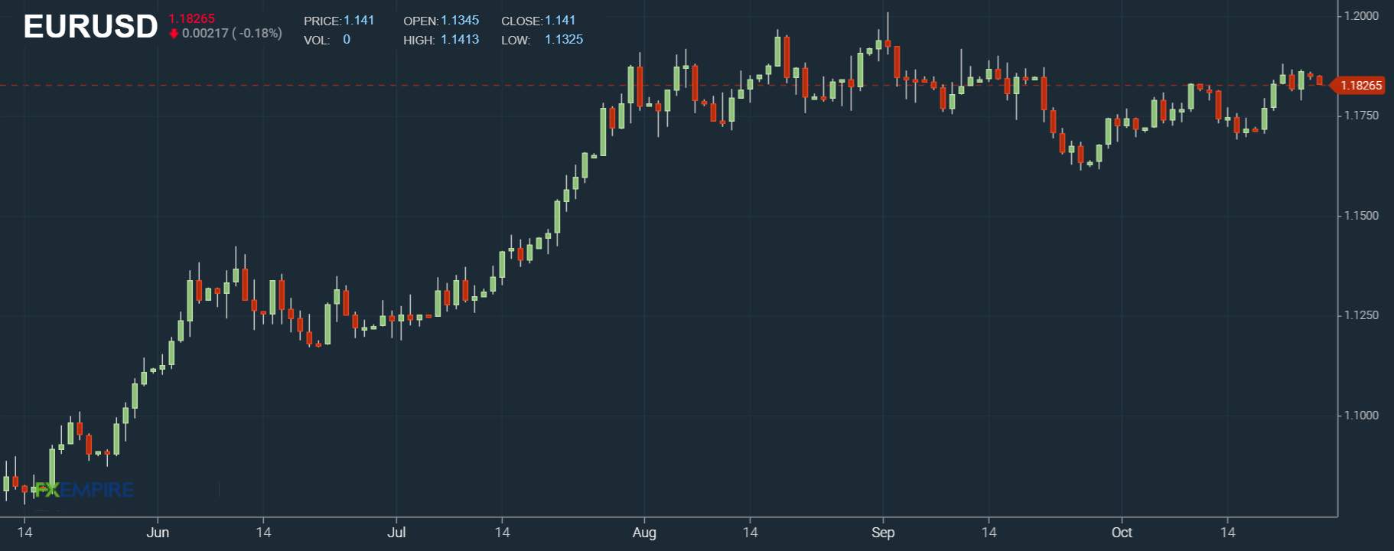This screenshot has height=551, width=1394.
Task: Click the OPEN value 1.1345
Action: [x=460, y=21]
